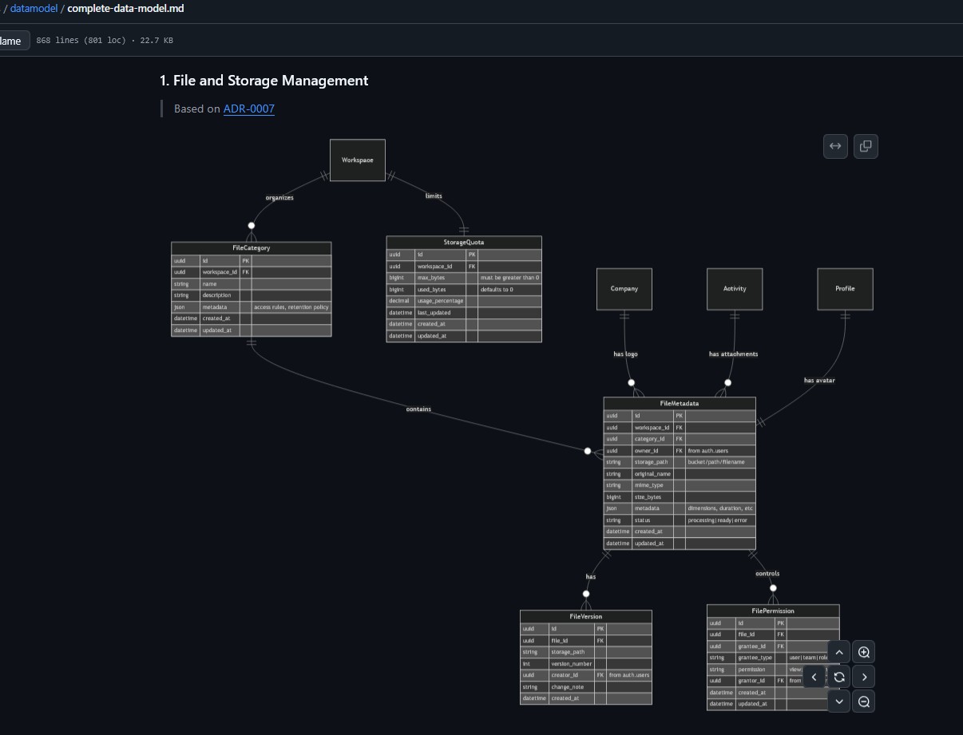
Task: Open the ADR-0007 link
Action: [x=248, y=109]
